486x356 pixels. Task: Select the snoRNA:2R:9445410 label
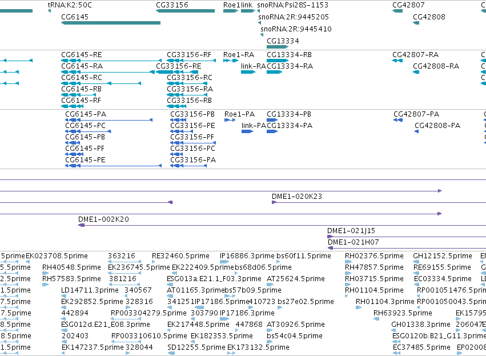[x=296, y=29]
